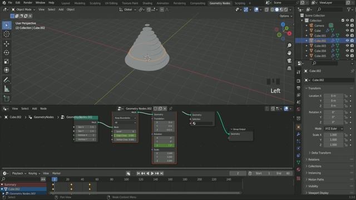Expand the Delta Transform panel

click(x=321, y=153)
